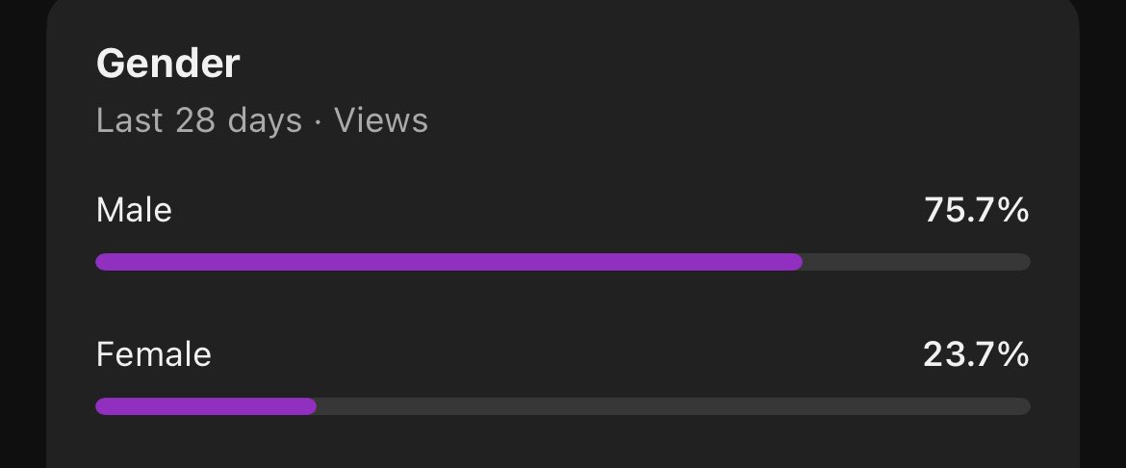
Task: Click the gray unfilled Male bar section
Action: pos(916,262)
